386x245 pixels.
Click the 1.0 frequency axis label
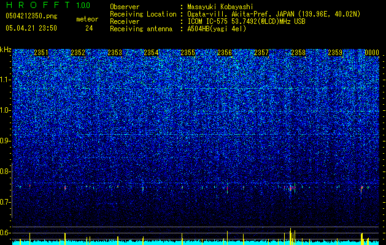pos(5,110)
